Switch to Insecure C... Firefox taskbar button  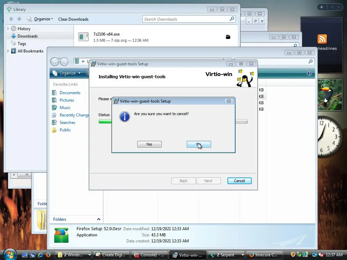264,255
